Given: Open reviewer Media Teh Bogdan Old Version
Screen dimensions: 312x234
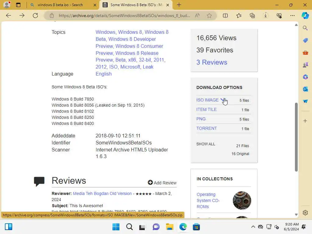Looking at the screenshot, I should coord(102,193).
